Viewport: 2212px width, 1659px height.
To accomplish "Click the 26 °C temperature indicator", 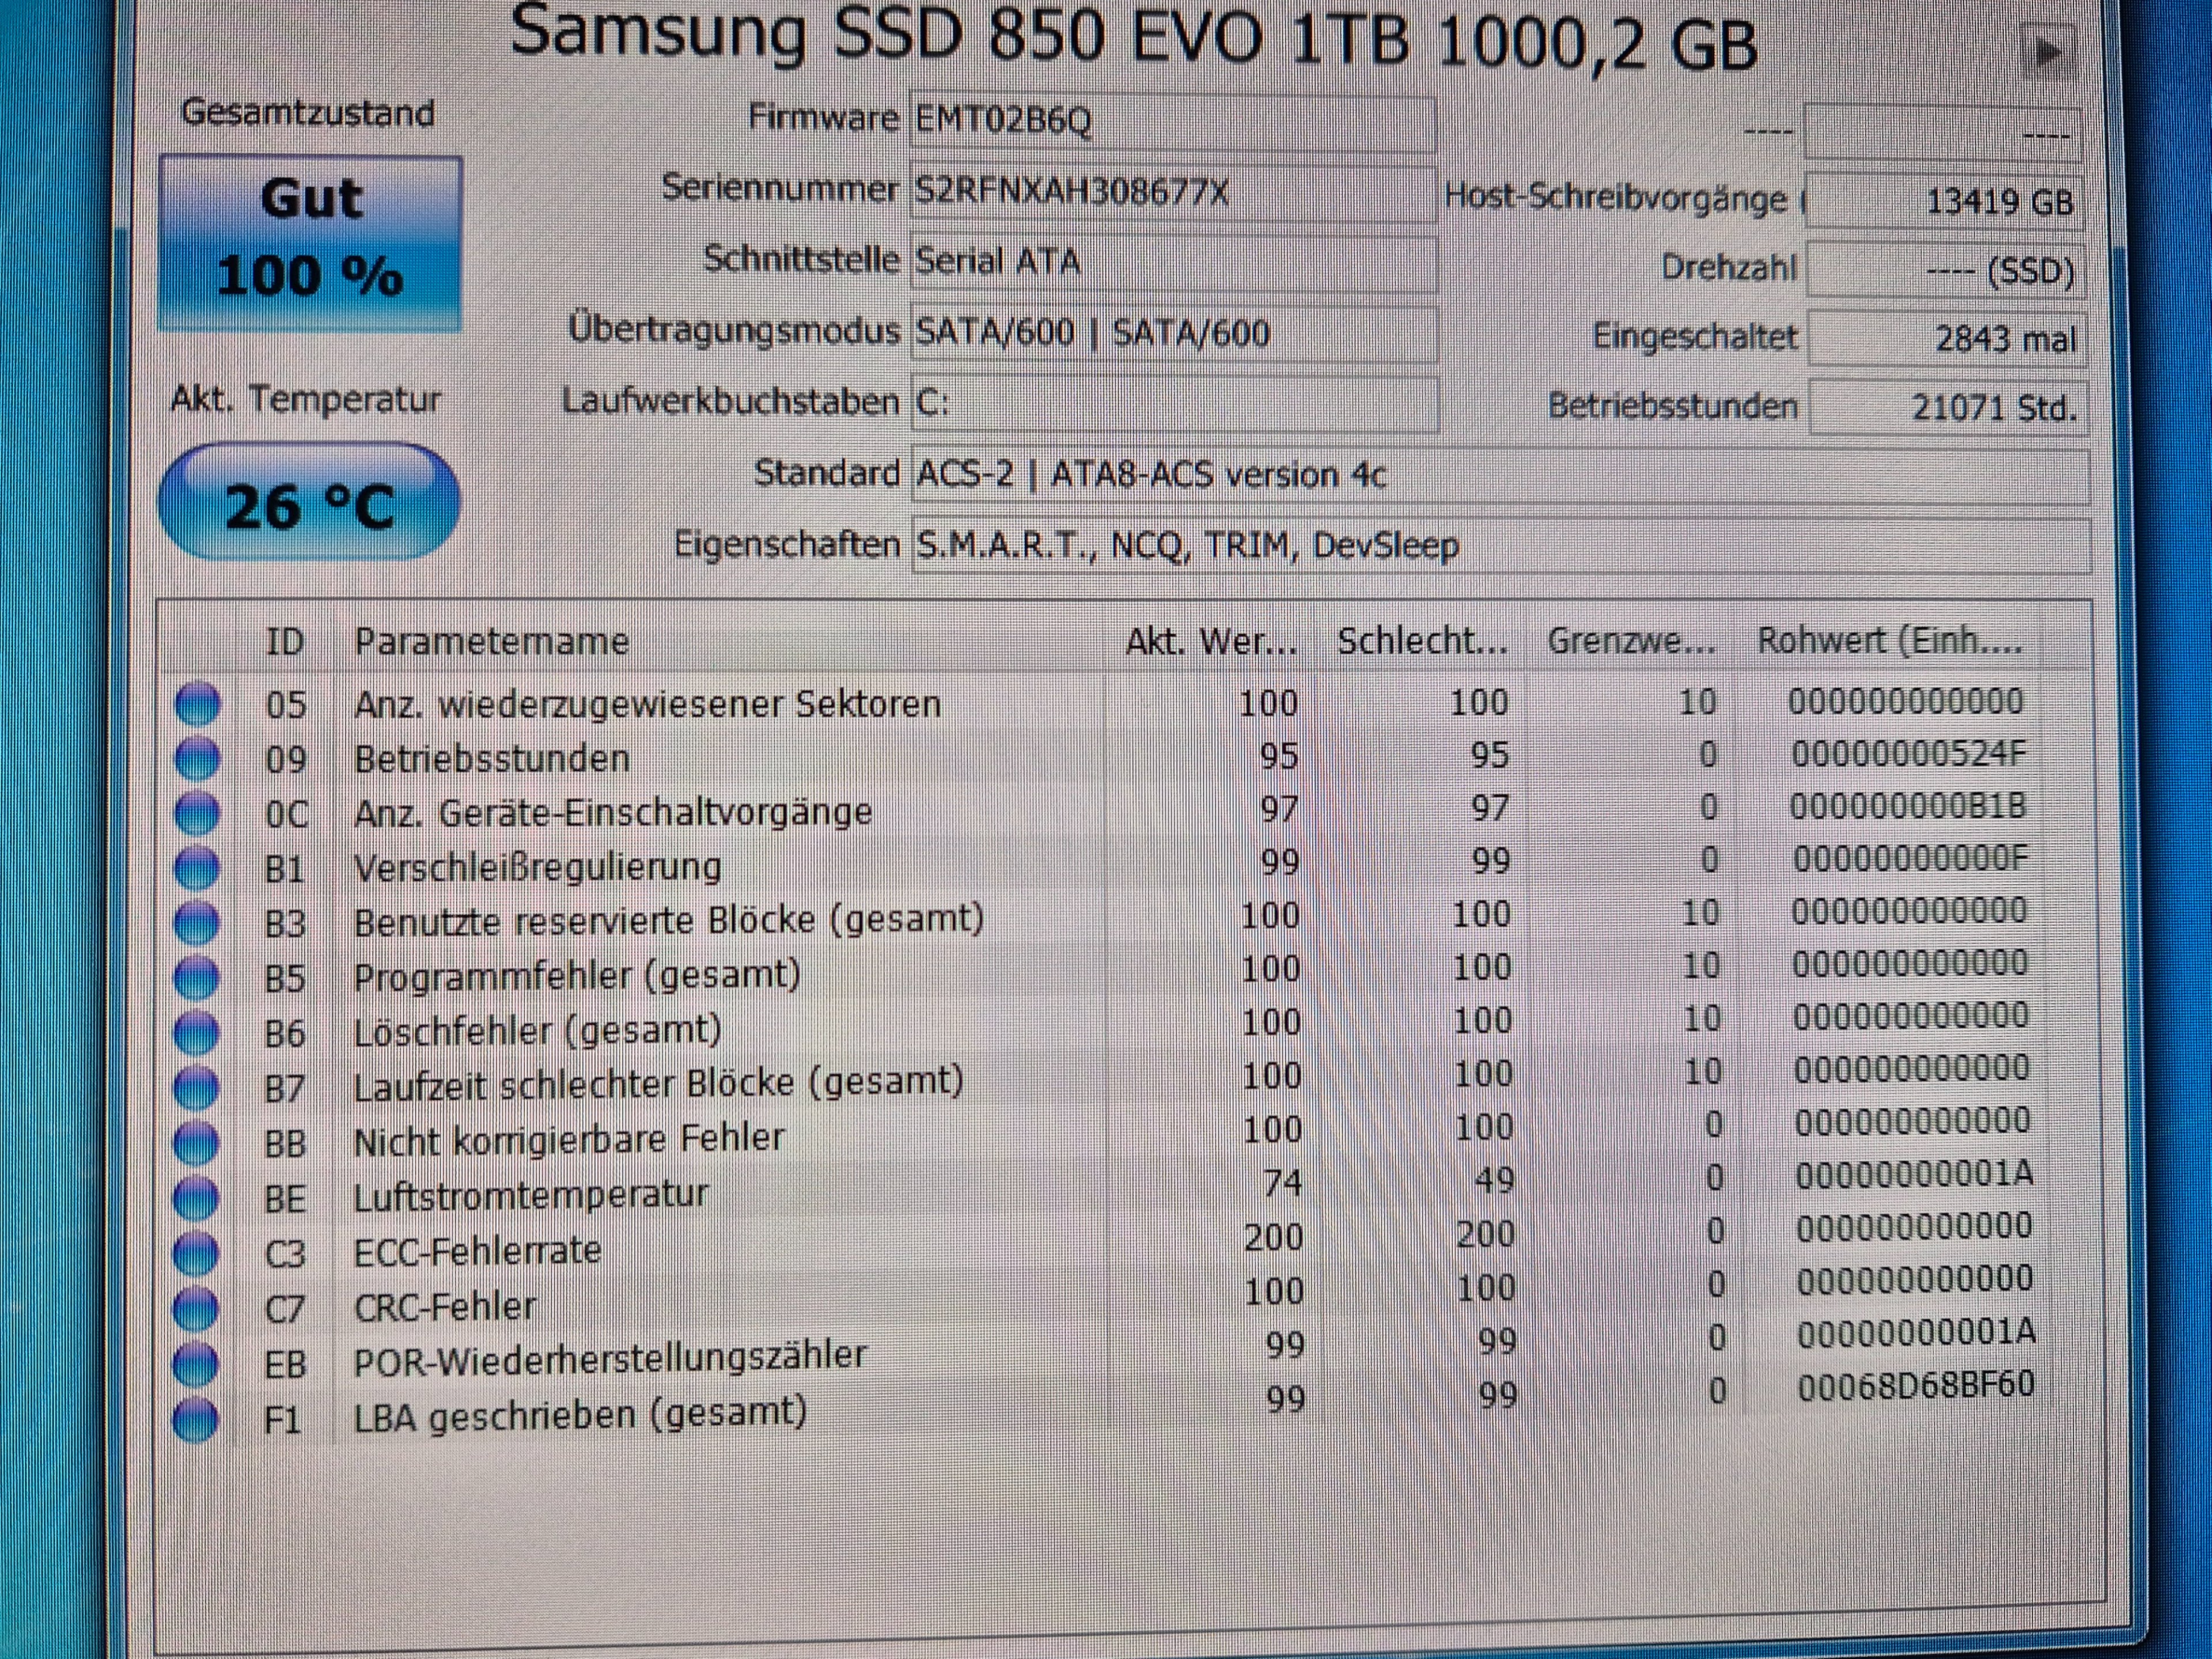I will click(x=309, y=503).
